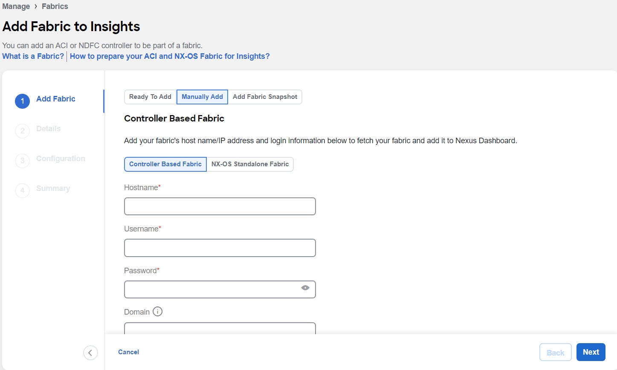Click the Back button
The width and height of the screenshot is (617, 370).
pyautogui.click(x=555, y=353)
